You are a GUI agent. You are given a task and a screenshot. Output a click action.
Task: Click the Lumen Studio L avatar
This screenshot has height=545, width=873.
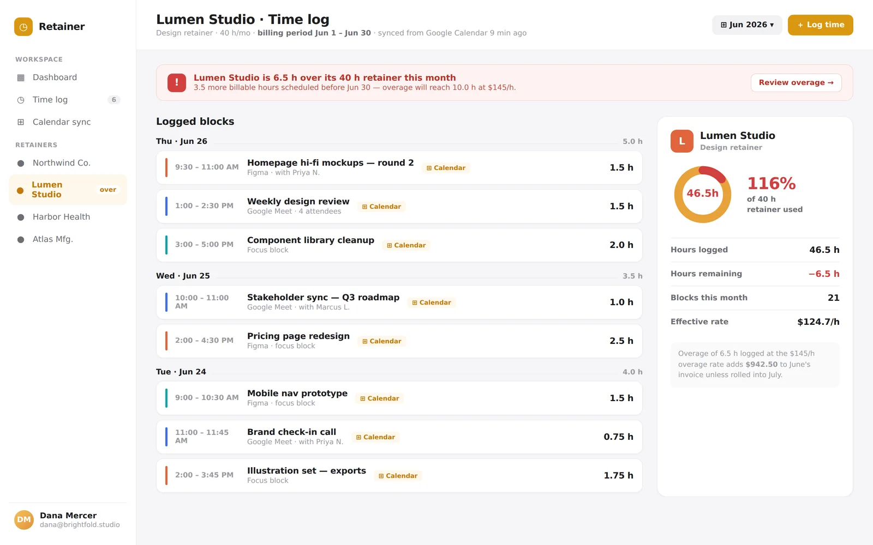click(x=682, y=141)
